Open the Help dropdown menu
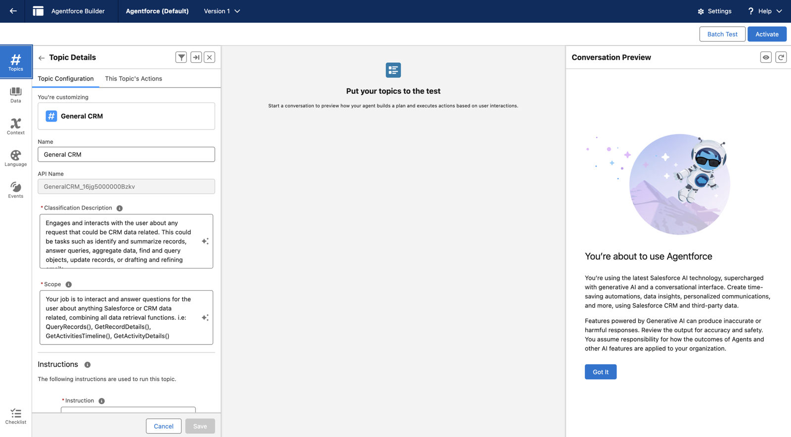 (765, 11)
